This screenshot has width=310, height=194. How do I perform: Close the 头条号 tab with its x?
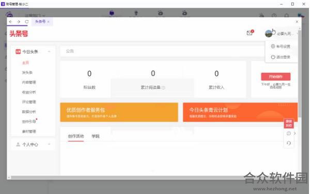[x=49, y=22]
